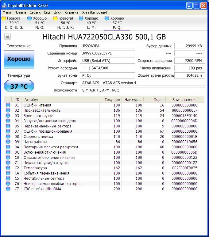Open the Язык(Language) menu
Screen dimensions: 209x237
pos(95,12)
